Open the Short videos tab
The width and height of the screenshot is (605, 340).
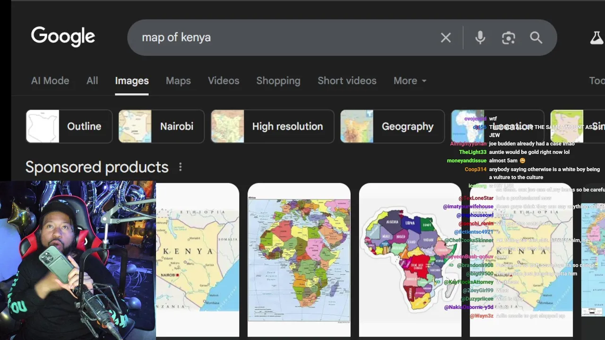347,81
